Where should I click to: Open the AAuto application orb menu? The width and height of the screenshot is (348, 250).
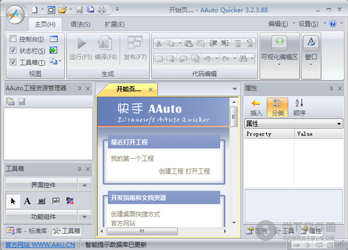tap(15, 14)
